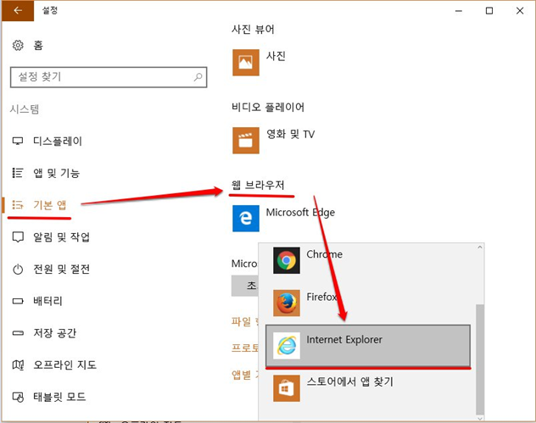
Task: Open 기본 앱 settings page
Action: pos(50,204)
